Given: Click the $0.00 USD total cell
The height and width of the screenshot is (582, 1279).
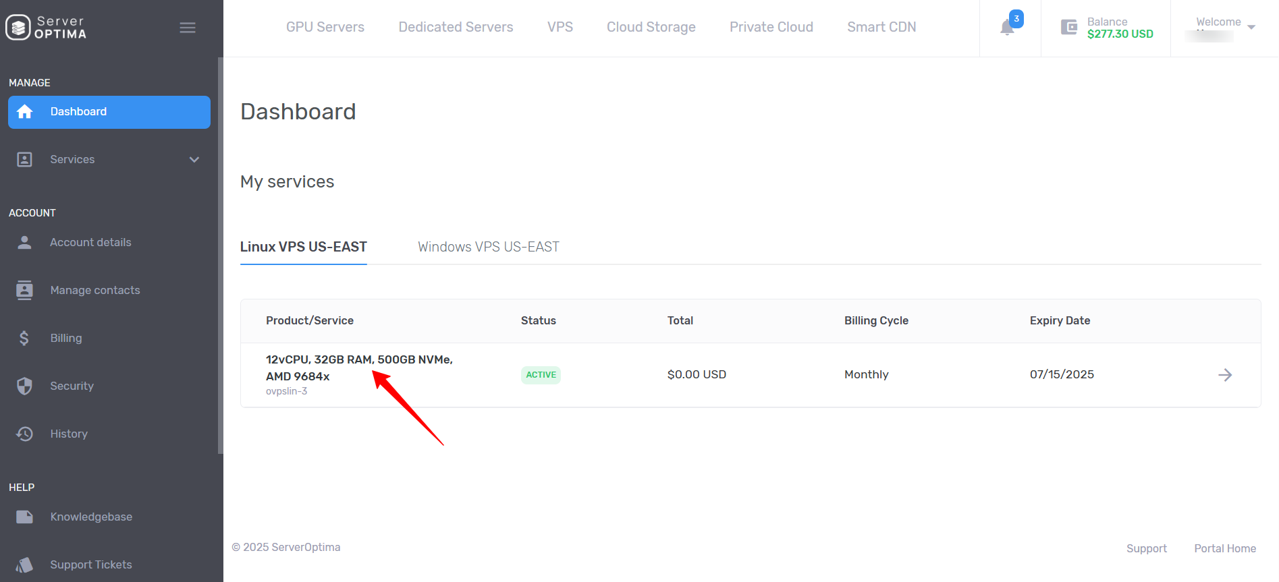Looking at the screenshot, I should (697, 374).
